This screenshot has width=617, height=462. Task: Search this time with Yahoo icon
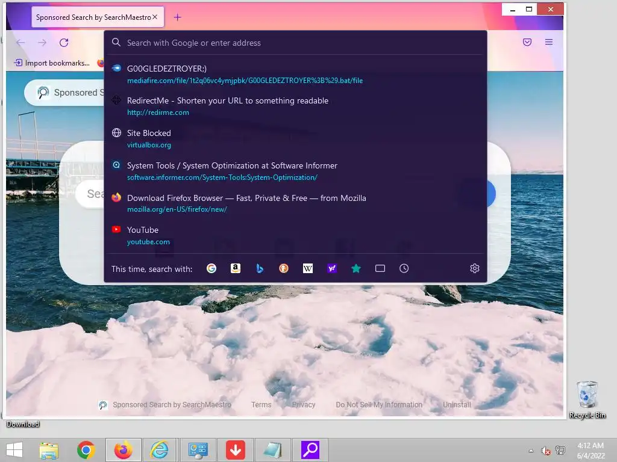click(x=332, y=268)
